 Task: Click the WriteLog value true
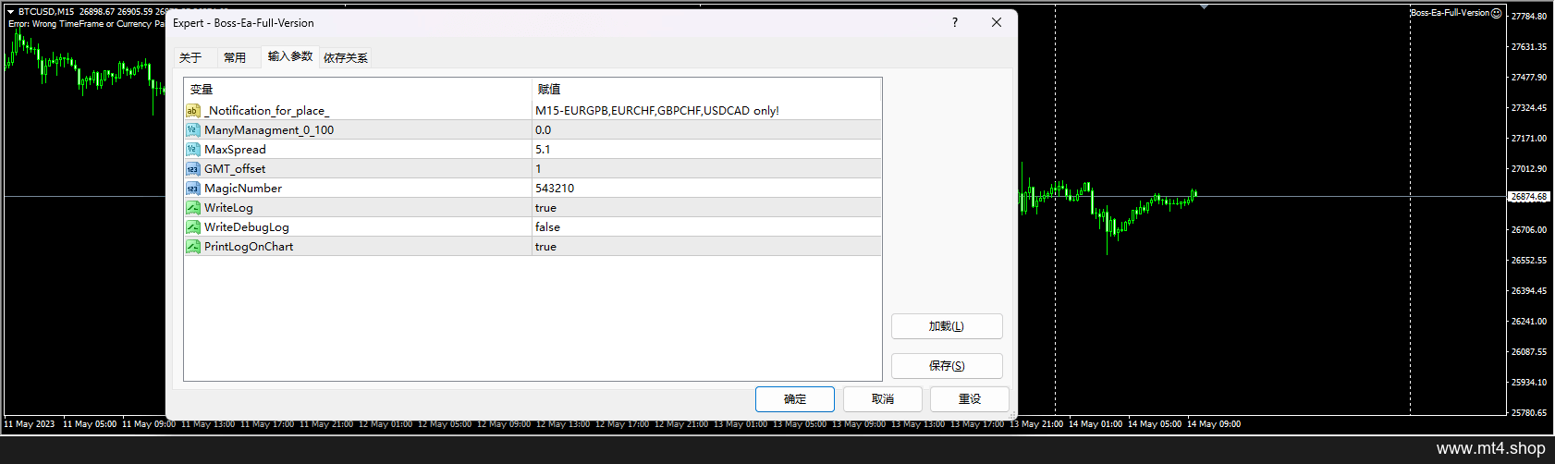pyautogui.click(x=545, y=208)
